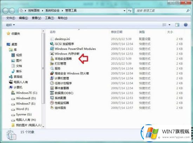Click 系统和安全 in the address bar
193x143 pixels.
52,11
